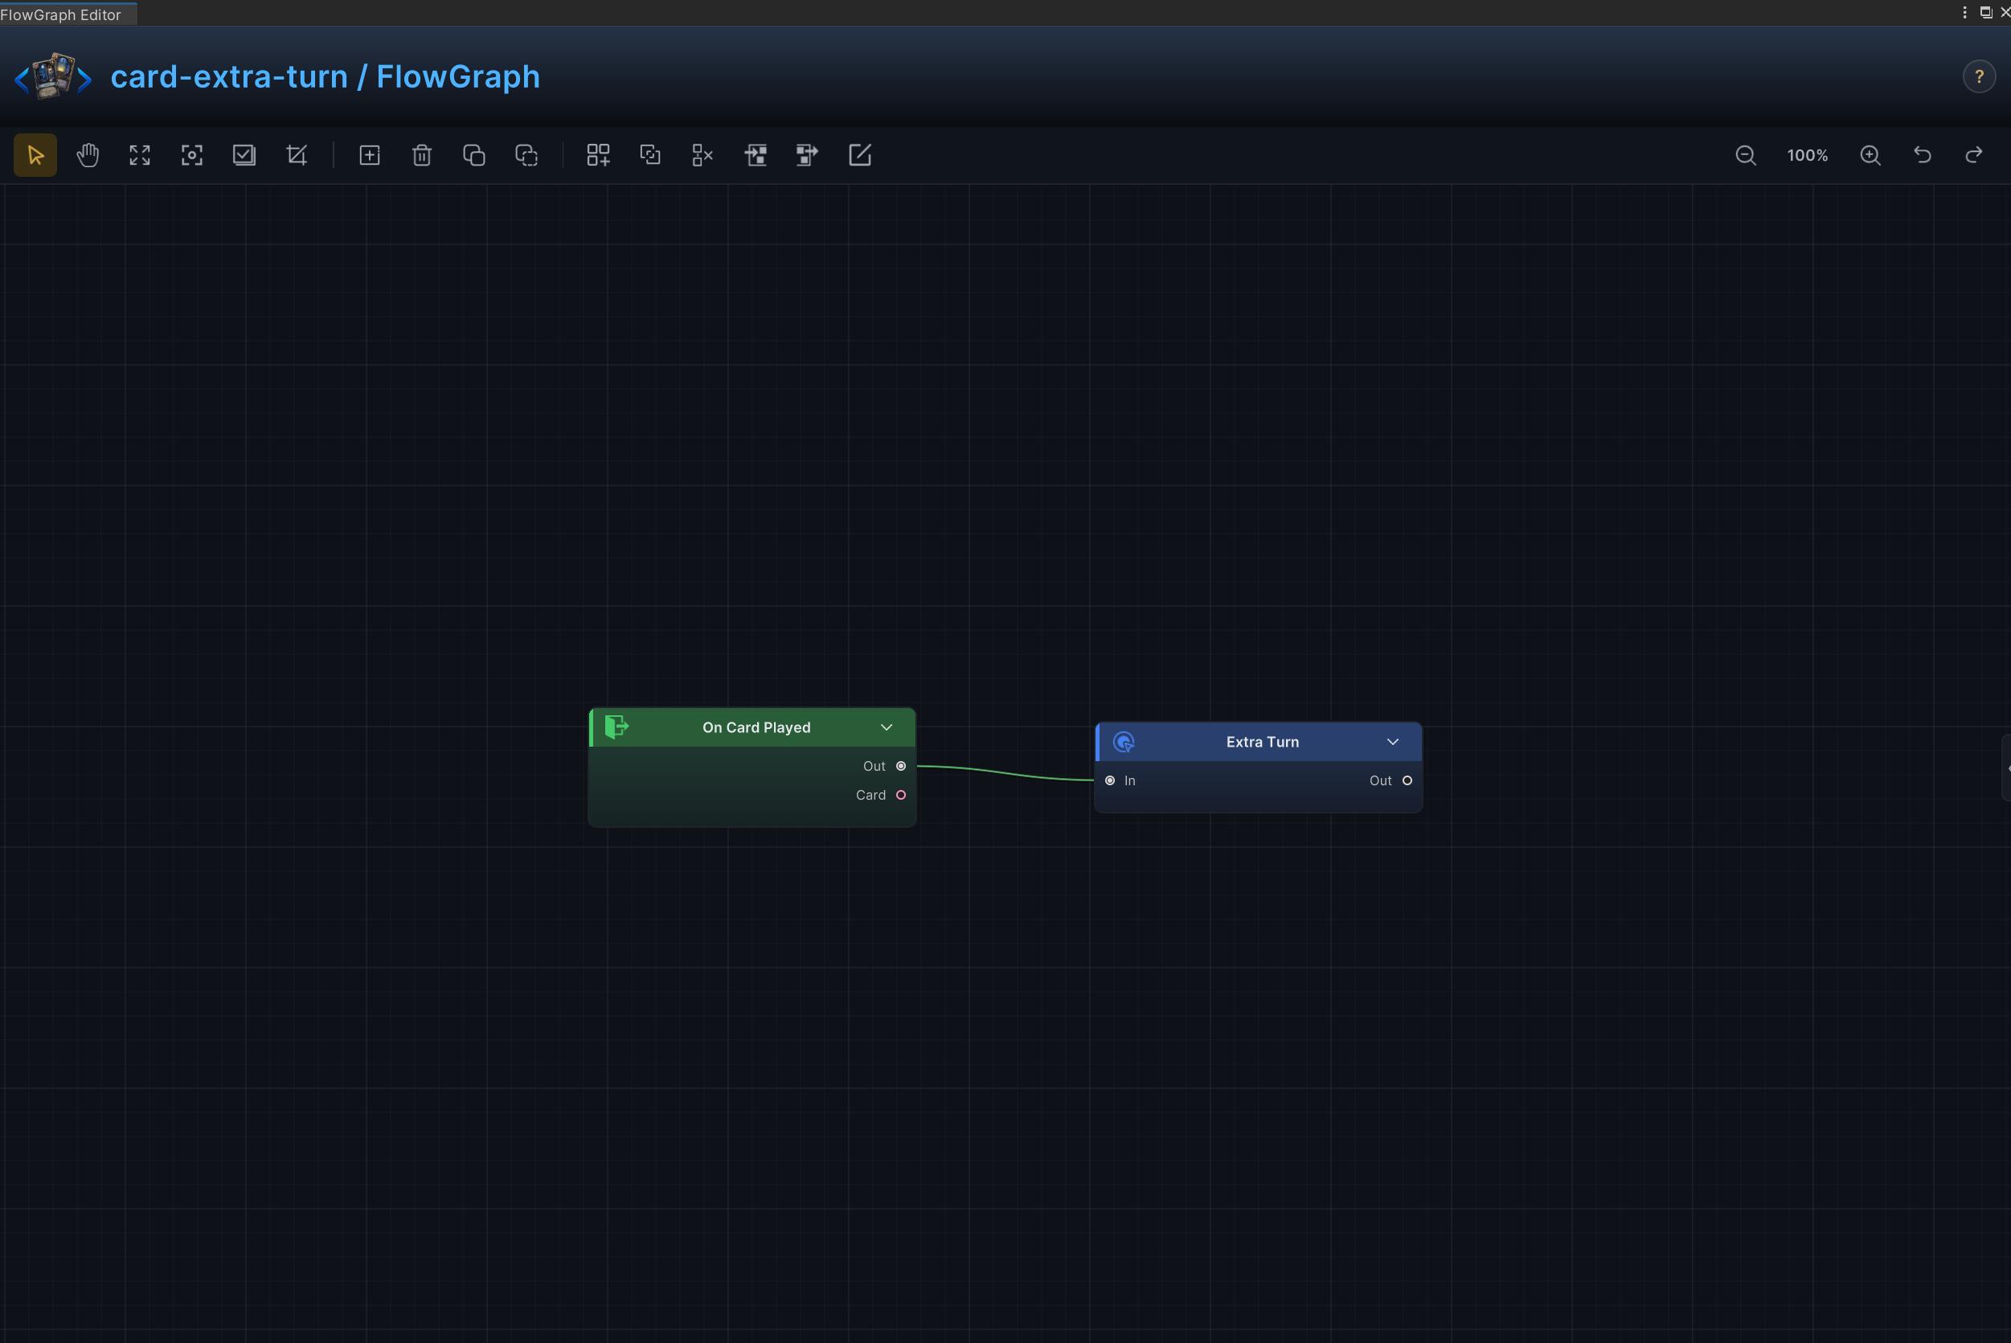Click the Out port of On Card Played
Image resolution: width=2011 pixels, height=1343 pixels.
tap(901, 766)
